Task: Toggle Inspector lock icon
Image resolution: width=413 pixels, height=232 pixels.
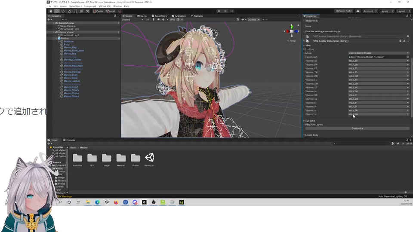Action: click(x=407, y=16)
